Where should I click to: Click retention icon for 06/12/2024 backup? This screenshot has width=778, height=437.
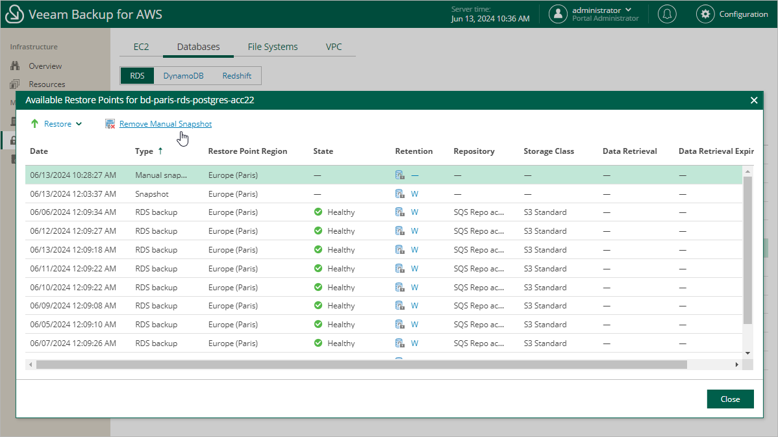tap(399, 231)
